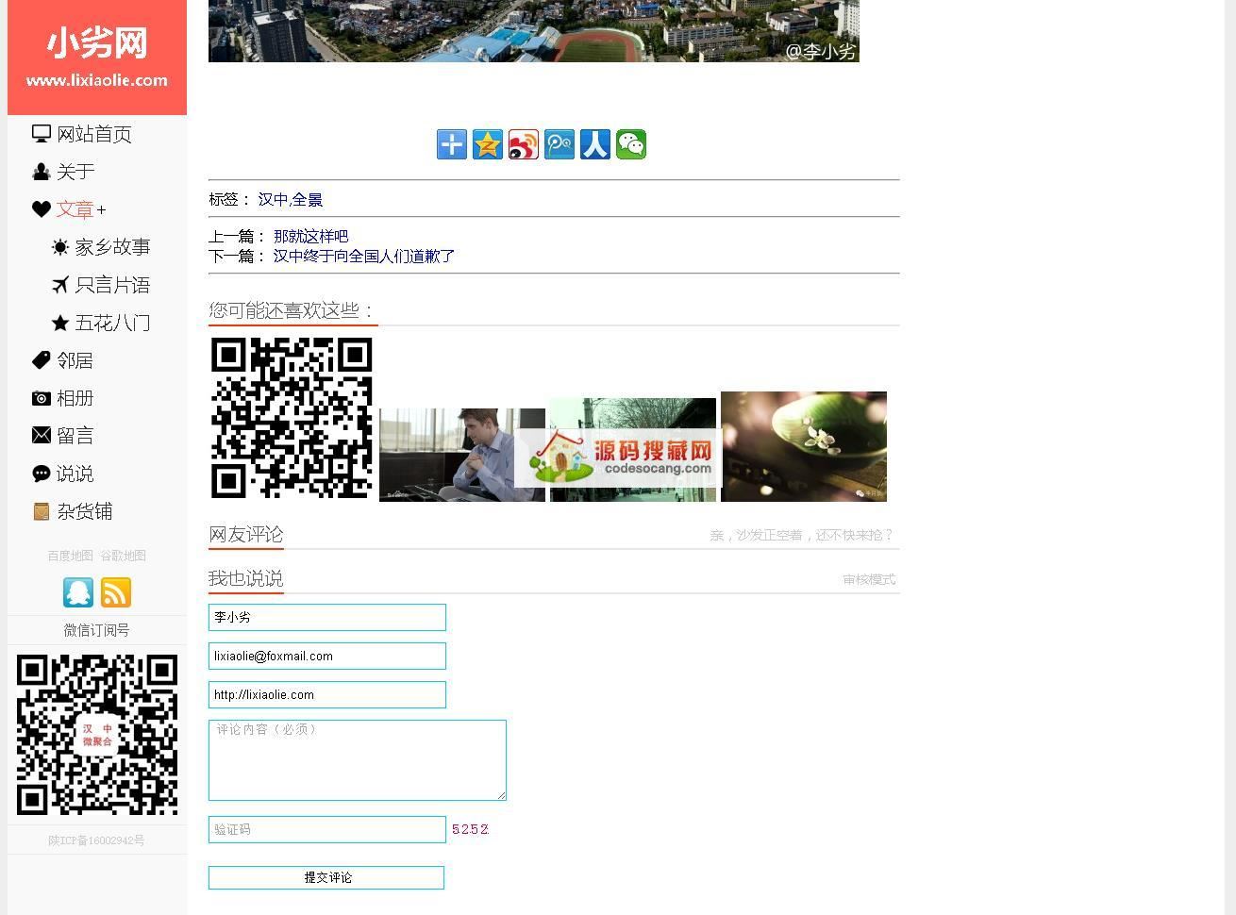Share the article to Sina Weibo
This screenshot has height=915, width=1236.
523,144
